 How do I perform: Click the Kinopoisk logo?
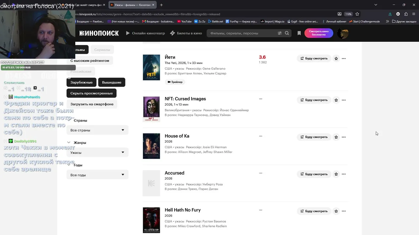[99, 33]
